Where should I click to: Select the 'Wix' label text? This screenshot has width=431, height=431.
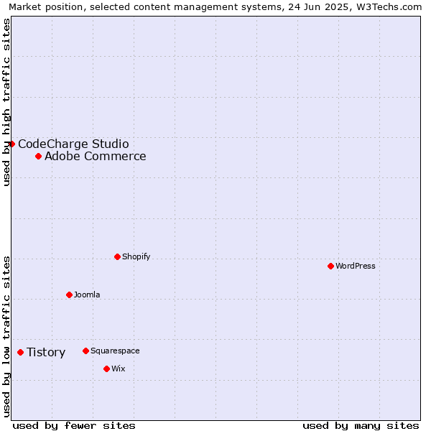tap(119, 369)
